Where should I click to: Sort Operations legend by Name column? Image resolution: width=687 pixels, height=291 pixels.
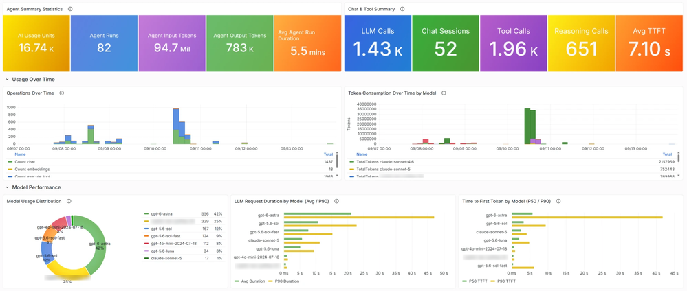click(20, 154)
